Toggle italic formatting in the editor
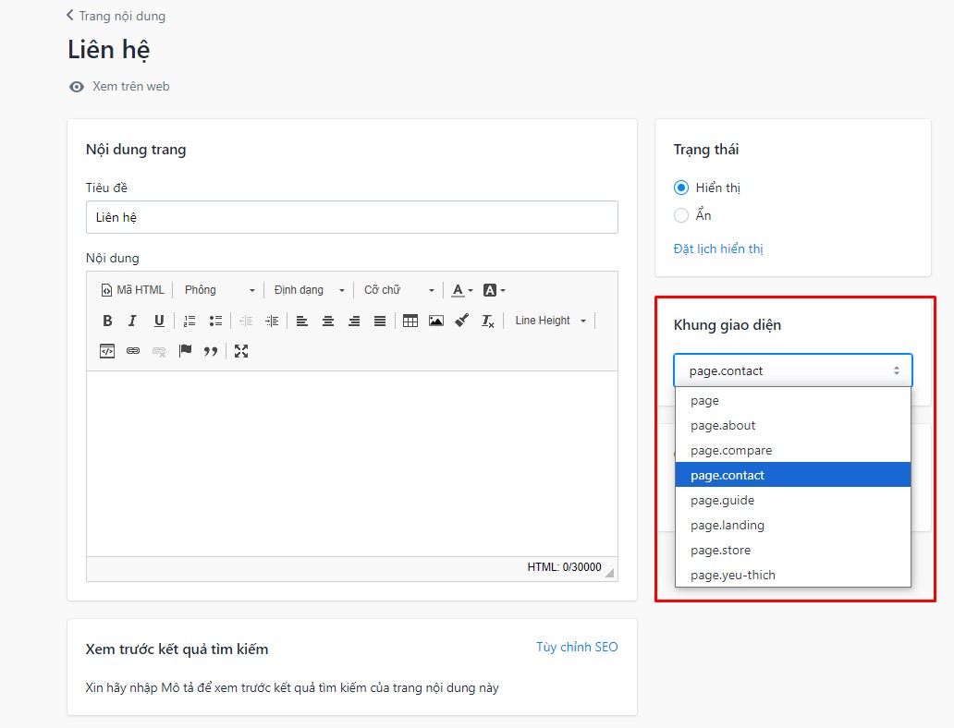 (x=132, y=321)
